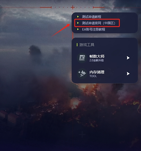Open the EA账号注册教程 link
Screen dimensions: 141x151
tap(93, 29)
